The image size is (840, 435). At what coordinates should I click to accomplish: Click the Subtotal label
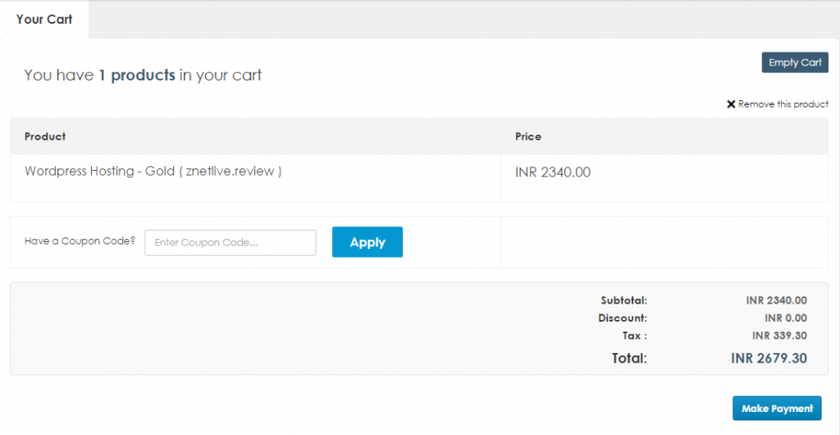pyautogui.click(x=623, y=300)
